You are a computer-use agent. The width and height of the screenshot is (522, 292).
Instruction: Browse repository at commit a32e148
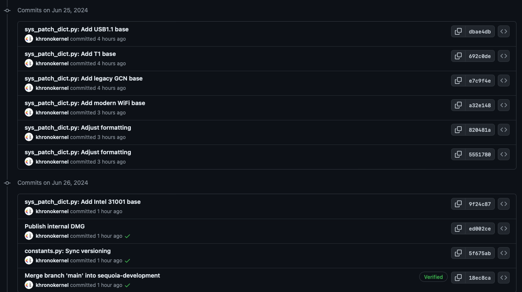(504, 105)
